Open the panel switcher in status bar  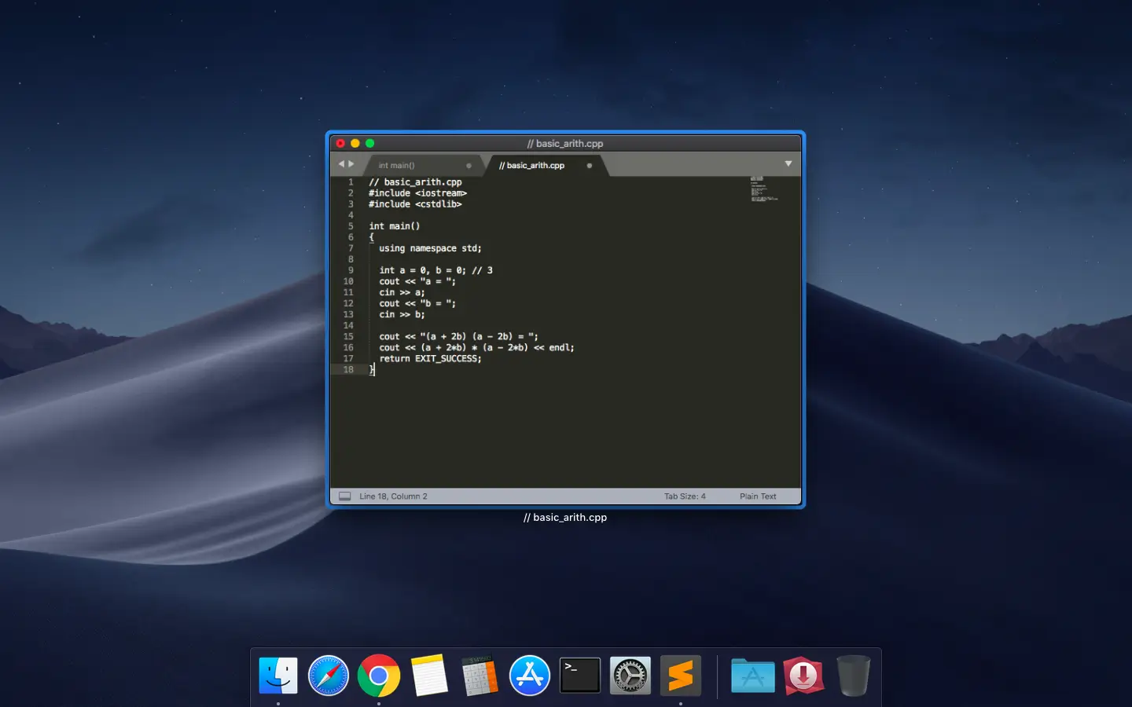(x=344, y=496)
